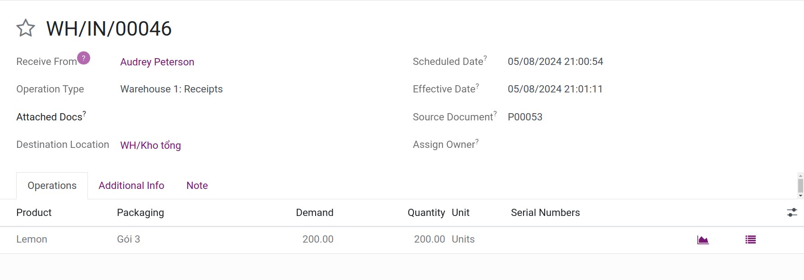Select the Lemon product row
The height and width of the screenshot is (280, 804).
[402, 240]
